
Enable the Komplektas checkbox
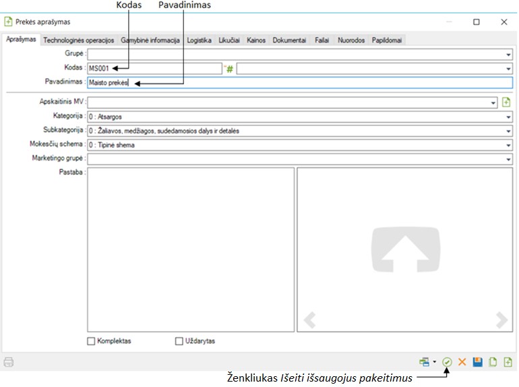coord(92,341)
